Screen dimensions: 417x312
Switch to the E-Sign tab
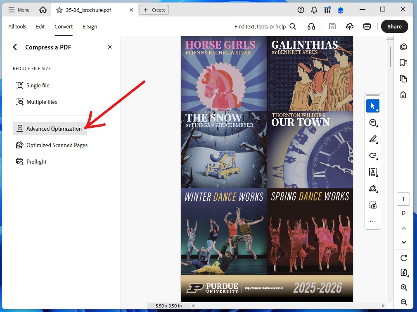(90, 26)
